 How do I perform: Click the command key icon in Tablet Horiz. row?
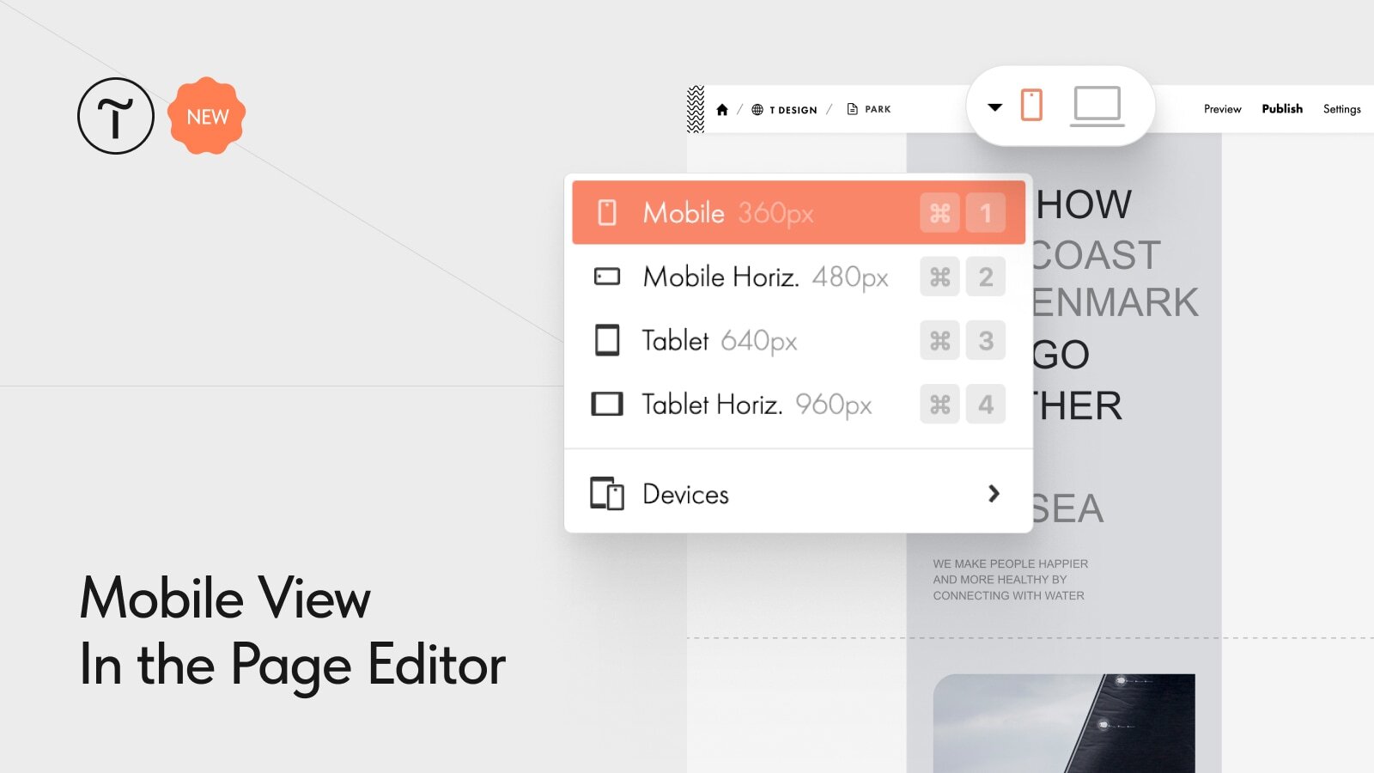click(x=940, y=404)
